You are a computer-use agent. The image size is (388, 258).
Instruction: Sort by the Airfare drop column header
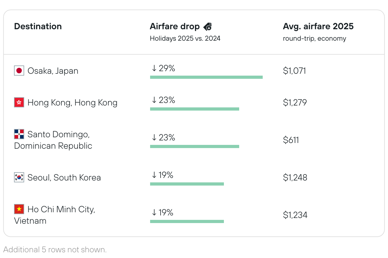pyautogui.click(x=175, y=27)
